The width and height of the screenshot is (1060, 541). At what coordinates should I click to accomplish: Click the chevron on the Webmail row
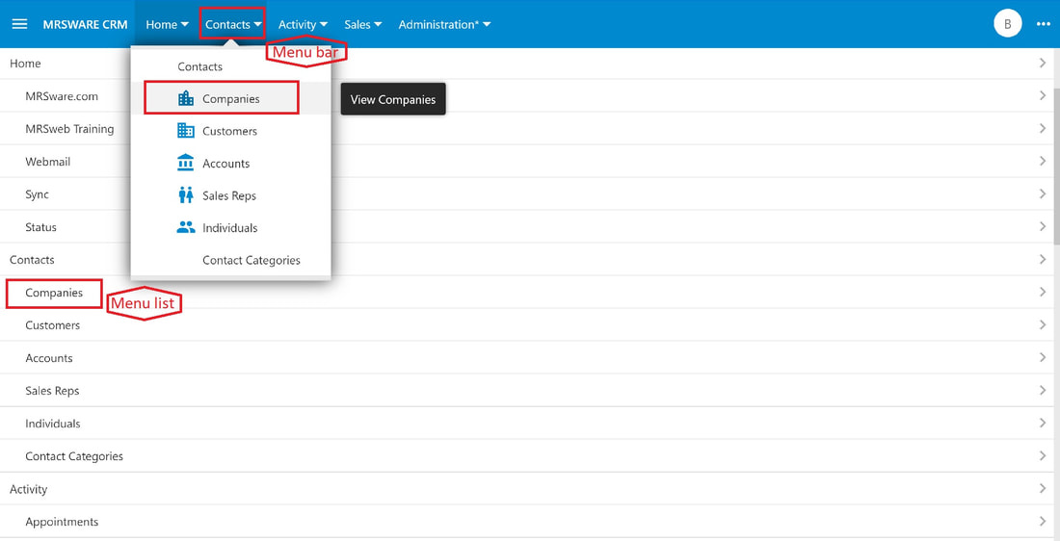tap(1042, 162)
